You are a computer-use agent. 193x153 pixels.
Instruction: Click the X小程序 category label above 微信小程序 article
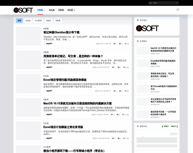47,147
